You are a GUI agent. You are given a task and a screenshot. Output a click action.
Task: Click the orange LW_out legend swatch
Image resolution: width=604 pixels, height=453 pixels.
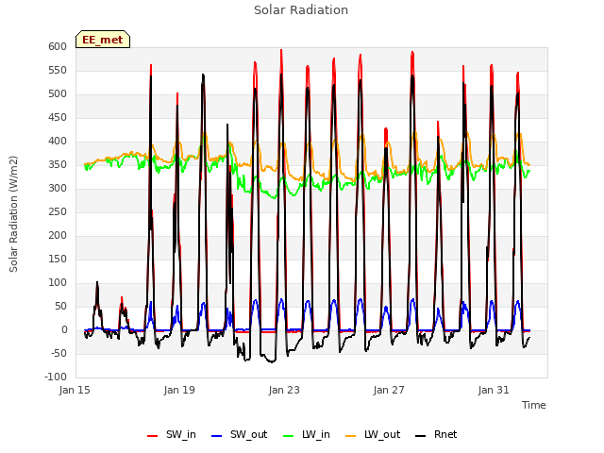tap(351, 436)
